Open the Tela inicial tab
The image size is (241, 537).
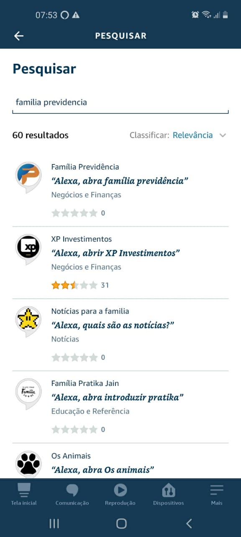[24, 494]
